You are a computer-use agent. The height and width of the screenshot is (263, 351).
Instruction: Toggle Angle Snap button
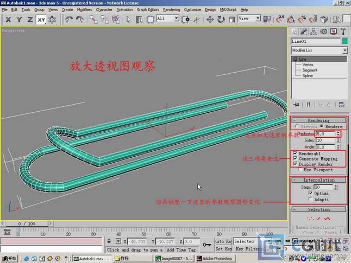pyautogui.click(x=291, y=20)
